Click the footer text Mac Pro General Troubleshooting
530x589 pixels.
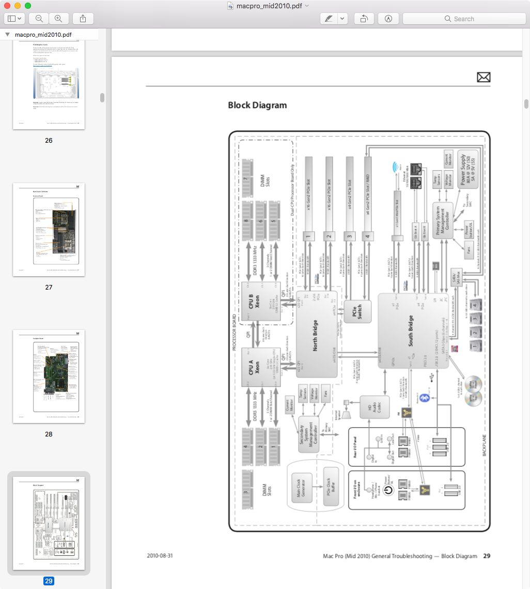(x=400, y=556)
